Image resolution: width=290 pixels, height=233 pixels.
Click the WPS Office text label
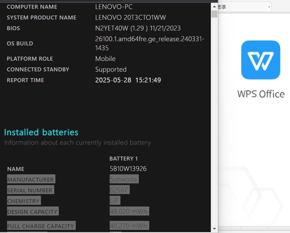pyautogui.click(x=261, y=94)
